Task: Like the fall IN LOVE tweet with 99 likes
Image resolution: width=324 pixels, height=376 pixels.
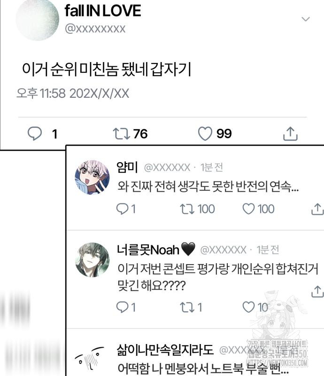Action: pos(205,133)
